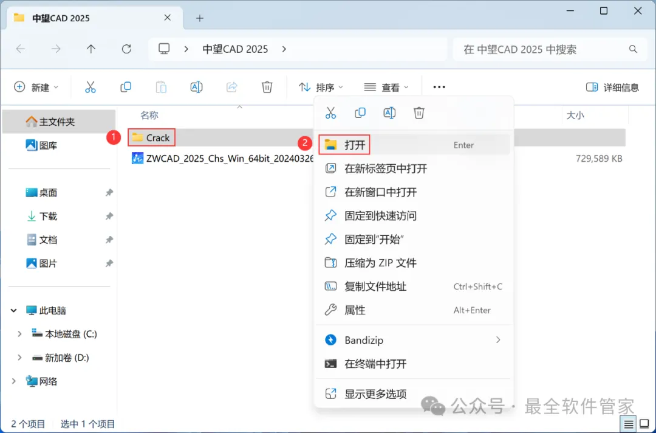Select the Crack folder
Viewport: 656px width, 433px height.
click(x=151, y=137)
